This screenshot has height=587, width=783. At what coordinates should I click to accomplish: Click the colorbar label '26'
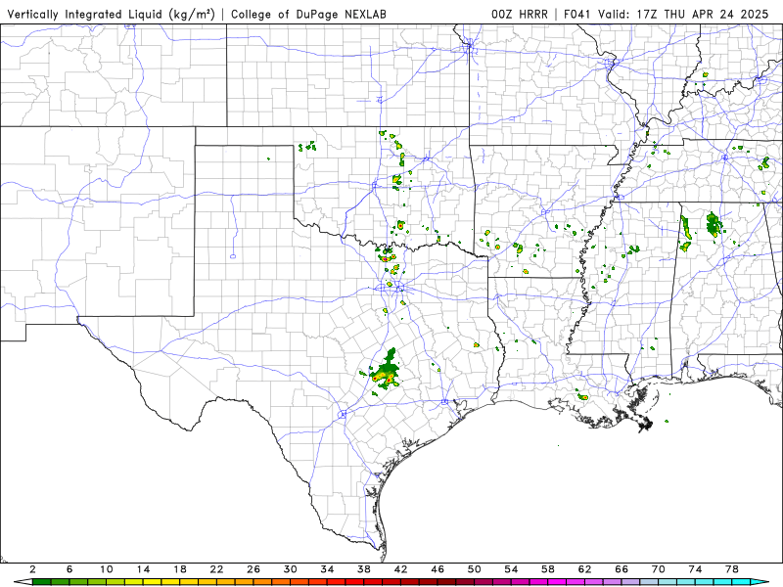(x=253, y=569)
